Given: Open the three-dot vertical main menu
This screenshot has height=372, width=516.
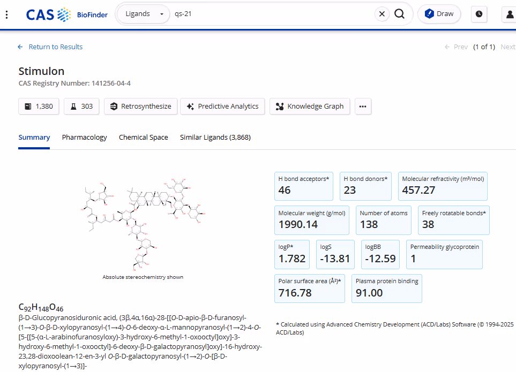Looking at the screenshot, I should (x=6, y=14).
